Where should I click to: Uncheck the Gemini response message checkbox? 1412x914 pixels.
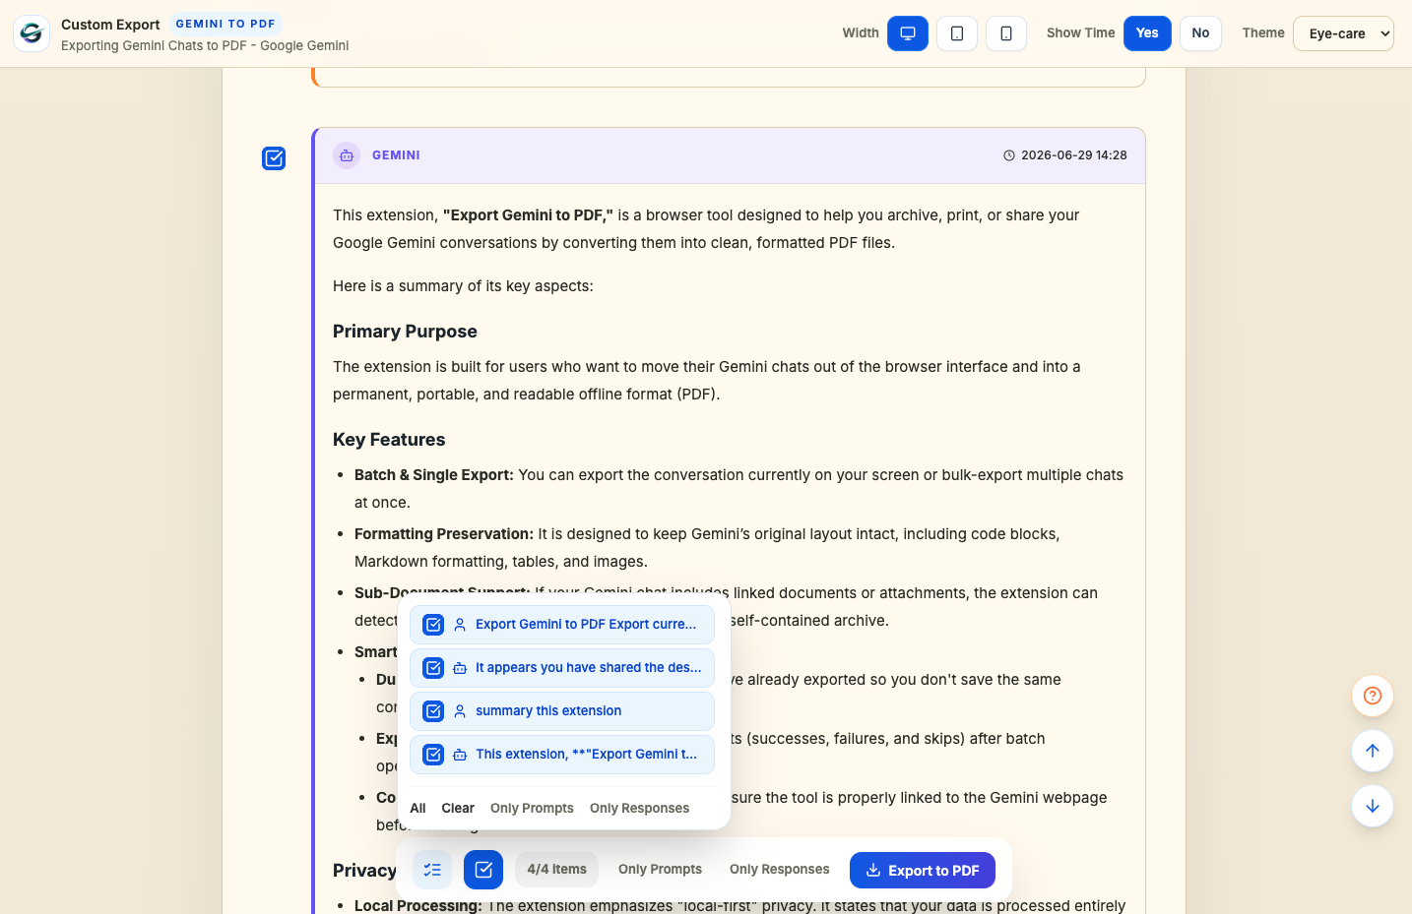click(274, 158)
